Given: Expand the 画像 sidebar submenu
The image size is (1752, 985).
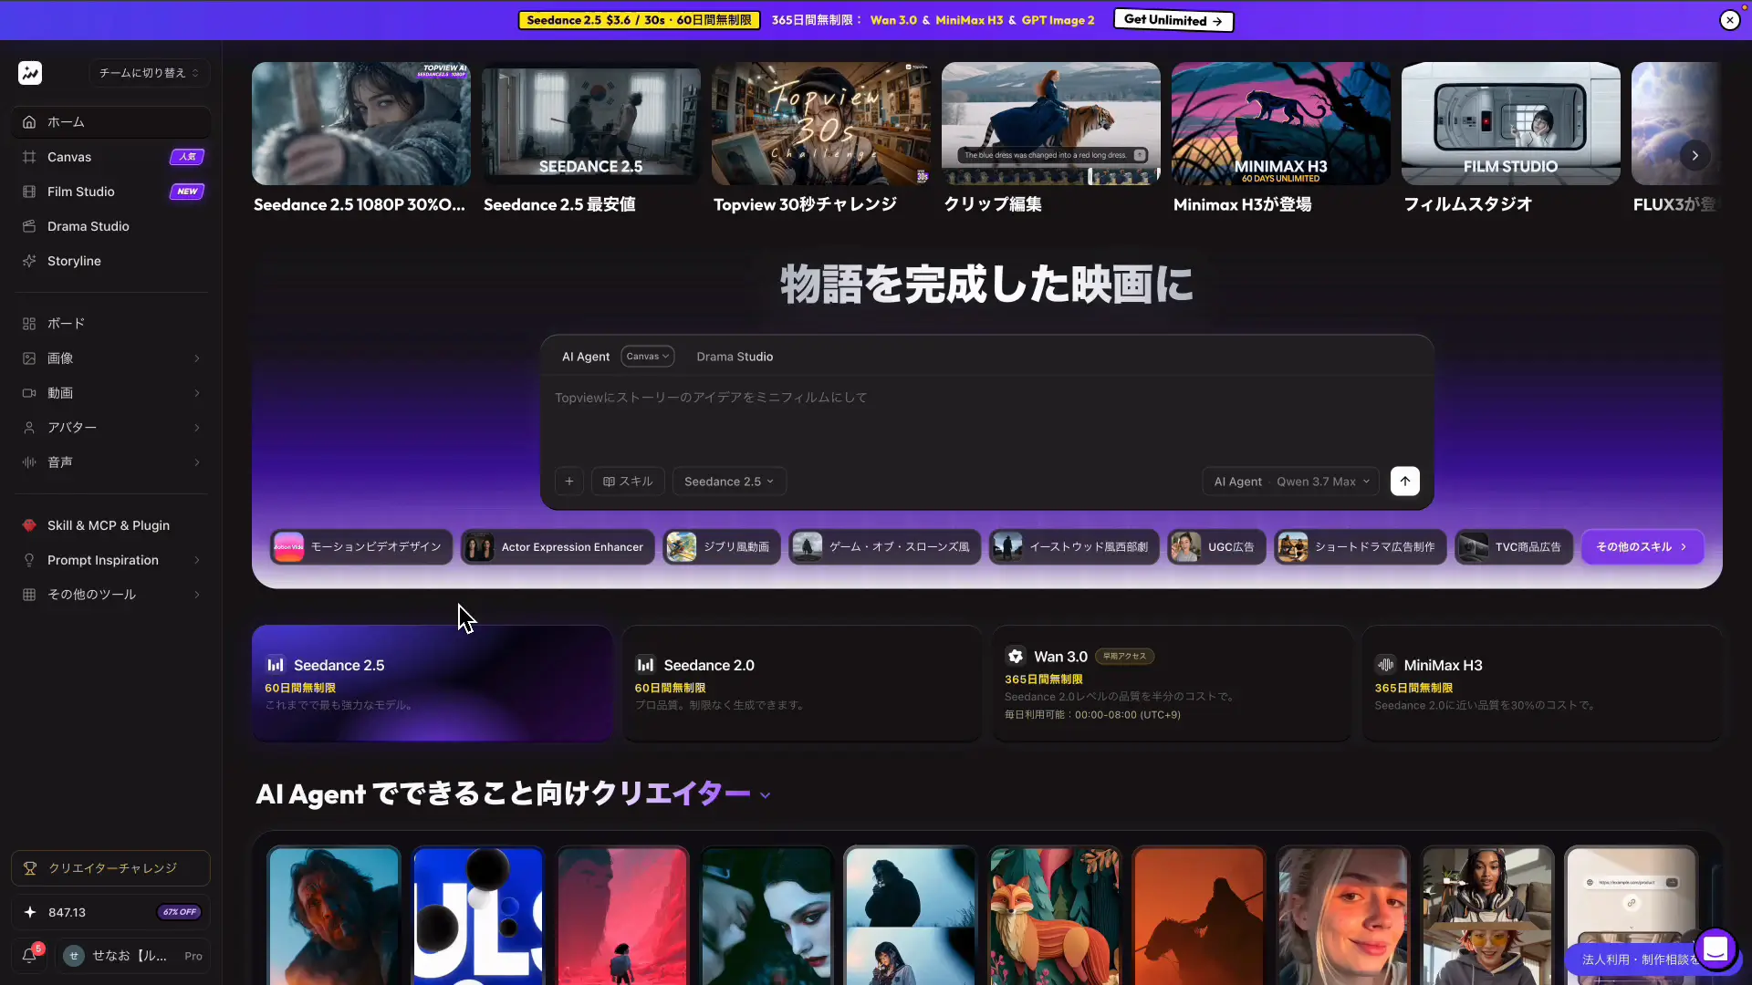Looking at the screenshot, I should click(x=197, y=358).
